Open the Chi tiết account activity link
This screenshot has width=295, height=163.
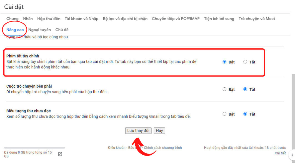280,153
